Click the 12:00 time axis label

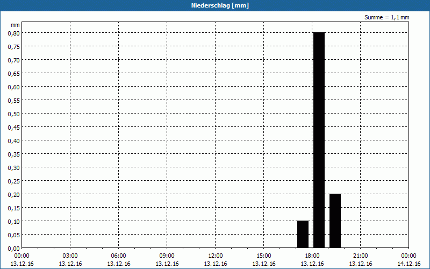tap(216, 256)
